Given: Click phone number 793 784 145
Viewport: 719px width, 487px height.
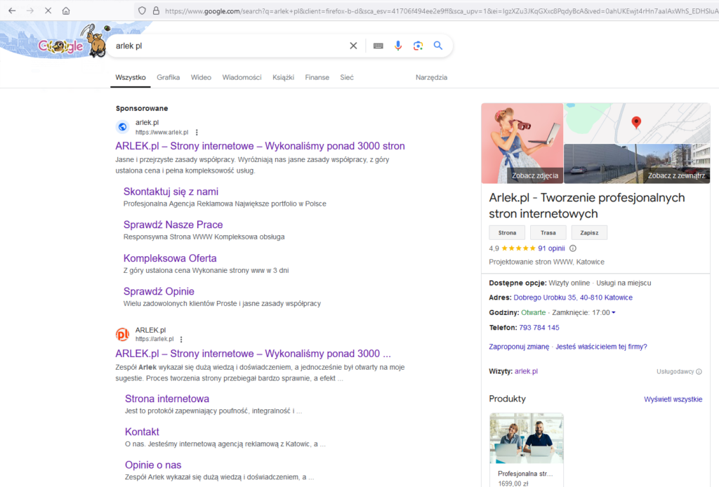Looking at the screenshot, I should pos(539,328).
